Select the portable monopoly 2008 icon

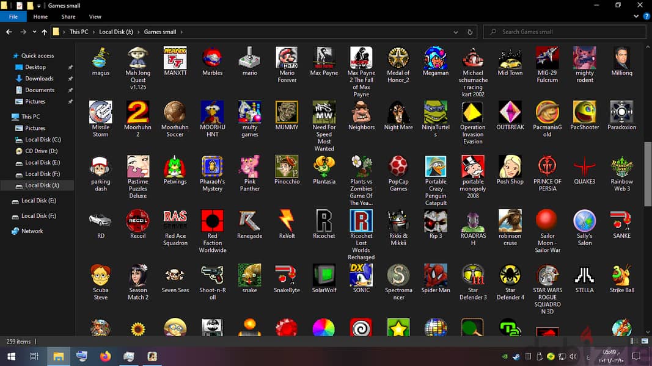tap(473, 167)
